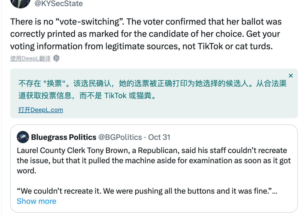Click the @BGPolitics handle
This screenshot has width=304, height=217.
120,137
